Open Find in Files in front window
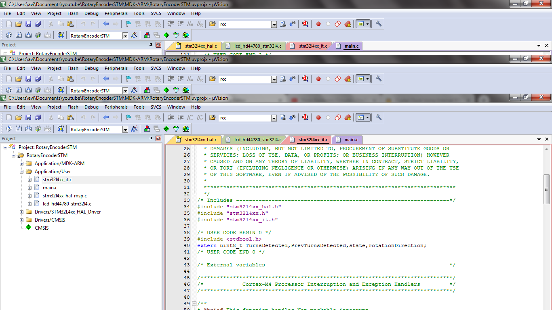552x310 pixels. click(x=212, y=117)
